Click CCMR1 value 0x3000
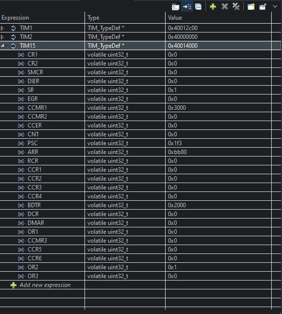 177,108
